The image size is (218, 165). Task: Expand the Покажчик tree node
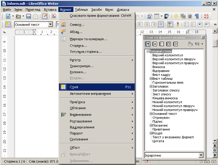point(151,125)
